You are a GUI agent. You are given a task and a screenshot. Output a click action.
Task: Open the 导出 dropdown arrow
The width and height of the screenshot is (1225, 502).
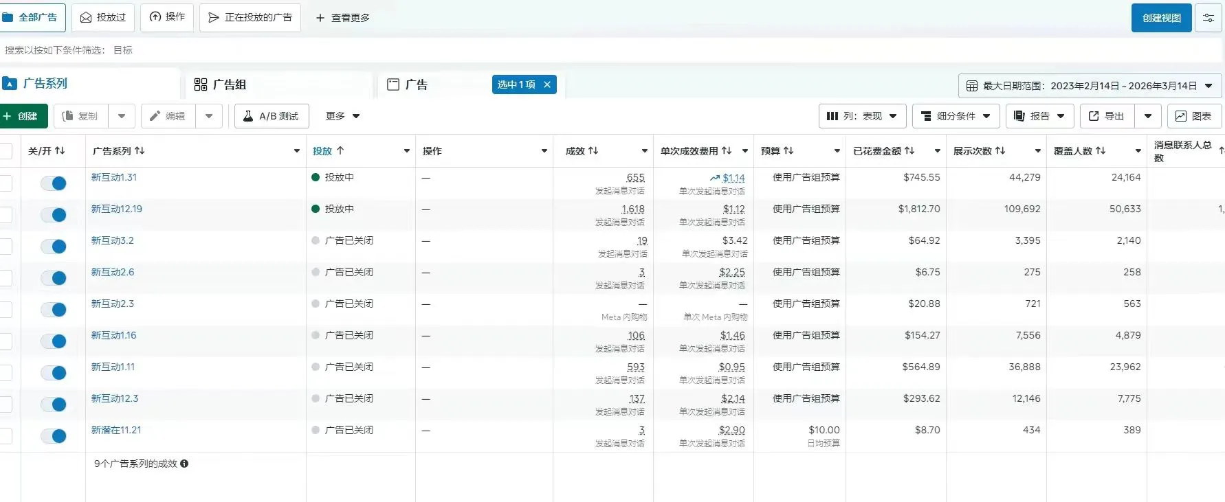coord(1148,116)
